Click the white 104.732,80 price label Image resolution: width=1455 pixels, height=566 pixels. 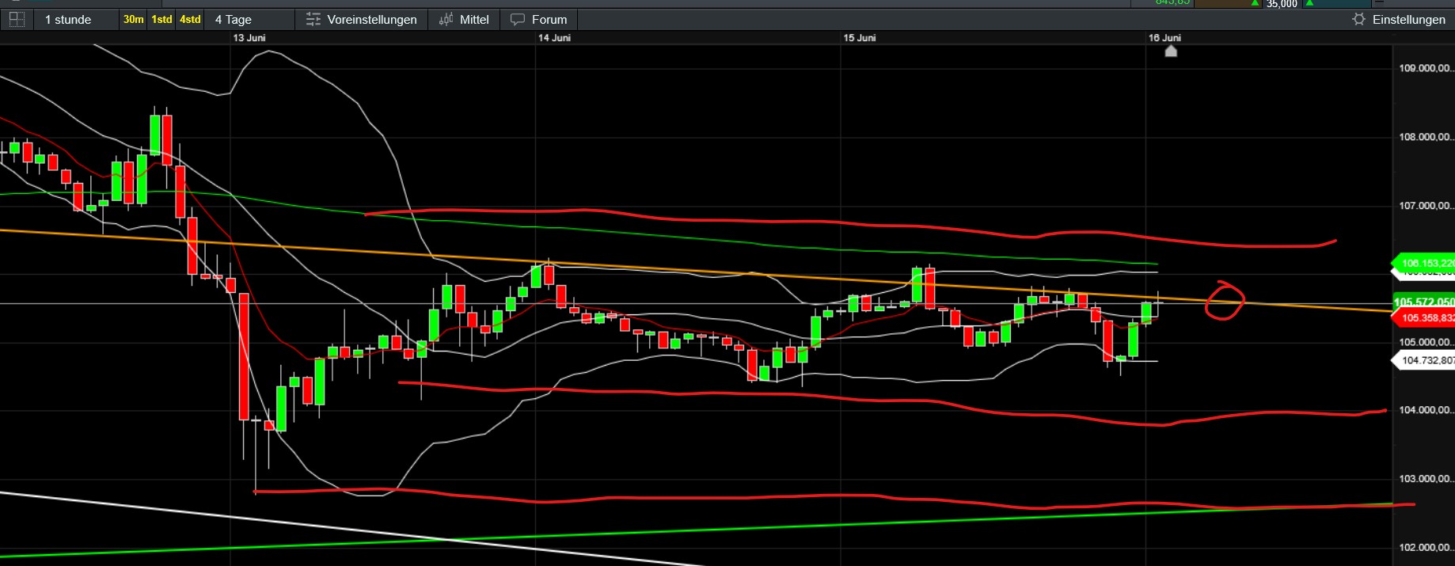click(x=1423, y=360)
